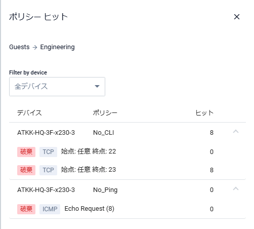This screenshot has width=254, height=229.
Task: Select the No_Ping policy name
Action: point(105,190)
